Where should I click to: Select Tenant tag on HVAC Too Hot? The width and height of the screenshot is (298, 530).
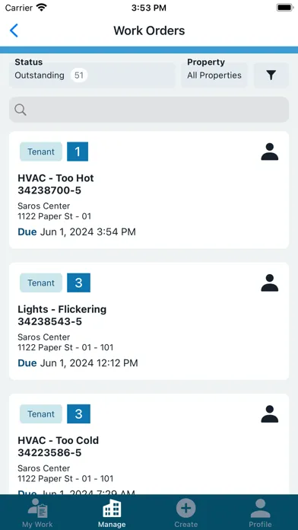coord(41,152)
